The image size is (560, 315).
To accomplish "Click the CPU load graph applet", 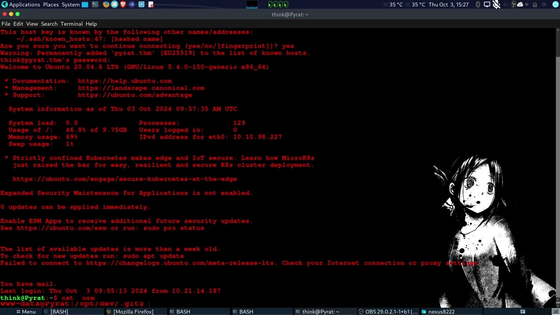I will pos(252,4).
